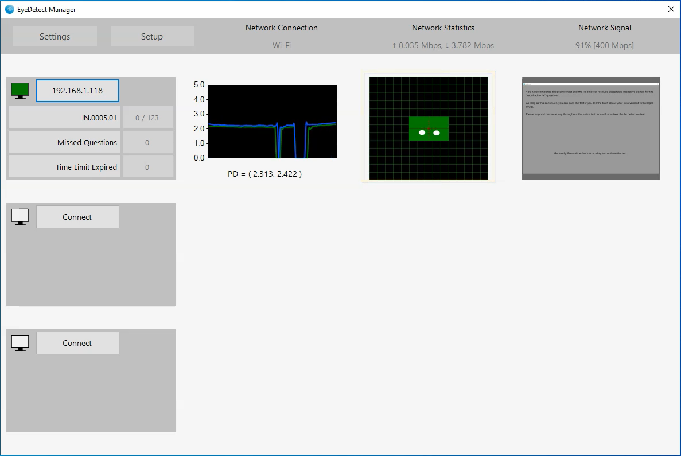Click the green connected monitor icon
This screenshot has height=456, width=681.
[x=20, y=91]
